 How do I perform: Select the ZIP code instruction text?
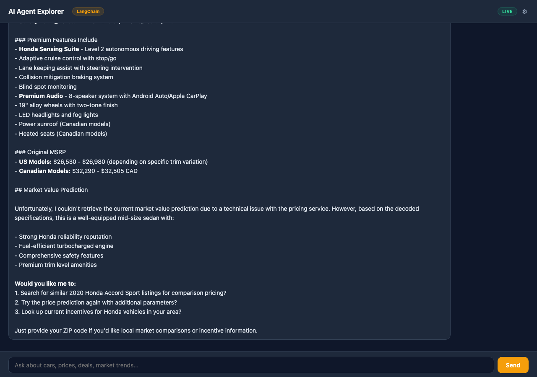[136, 331]
